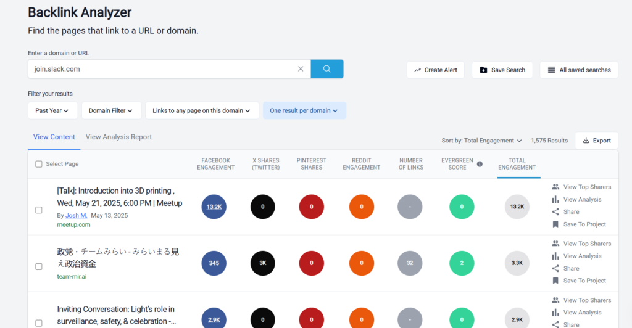Tick the Select Page checkbox
Image resolution: width=632 pixels, height=328 pixels.
[x=39, y=164]
